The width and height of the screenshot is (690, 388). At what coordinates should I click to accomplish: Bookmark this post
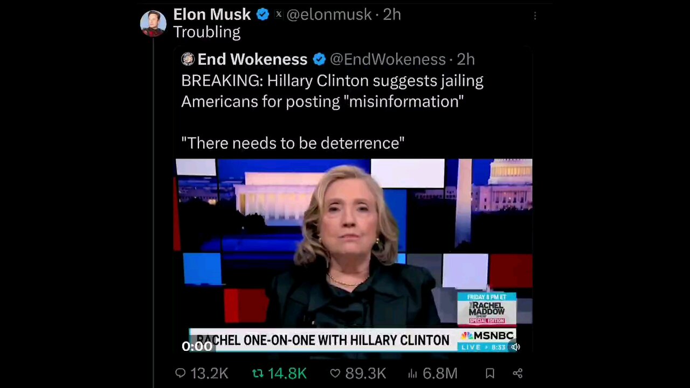click(x=490, y=373)
